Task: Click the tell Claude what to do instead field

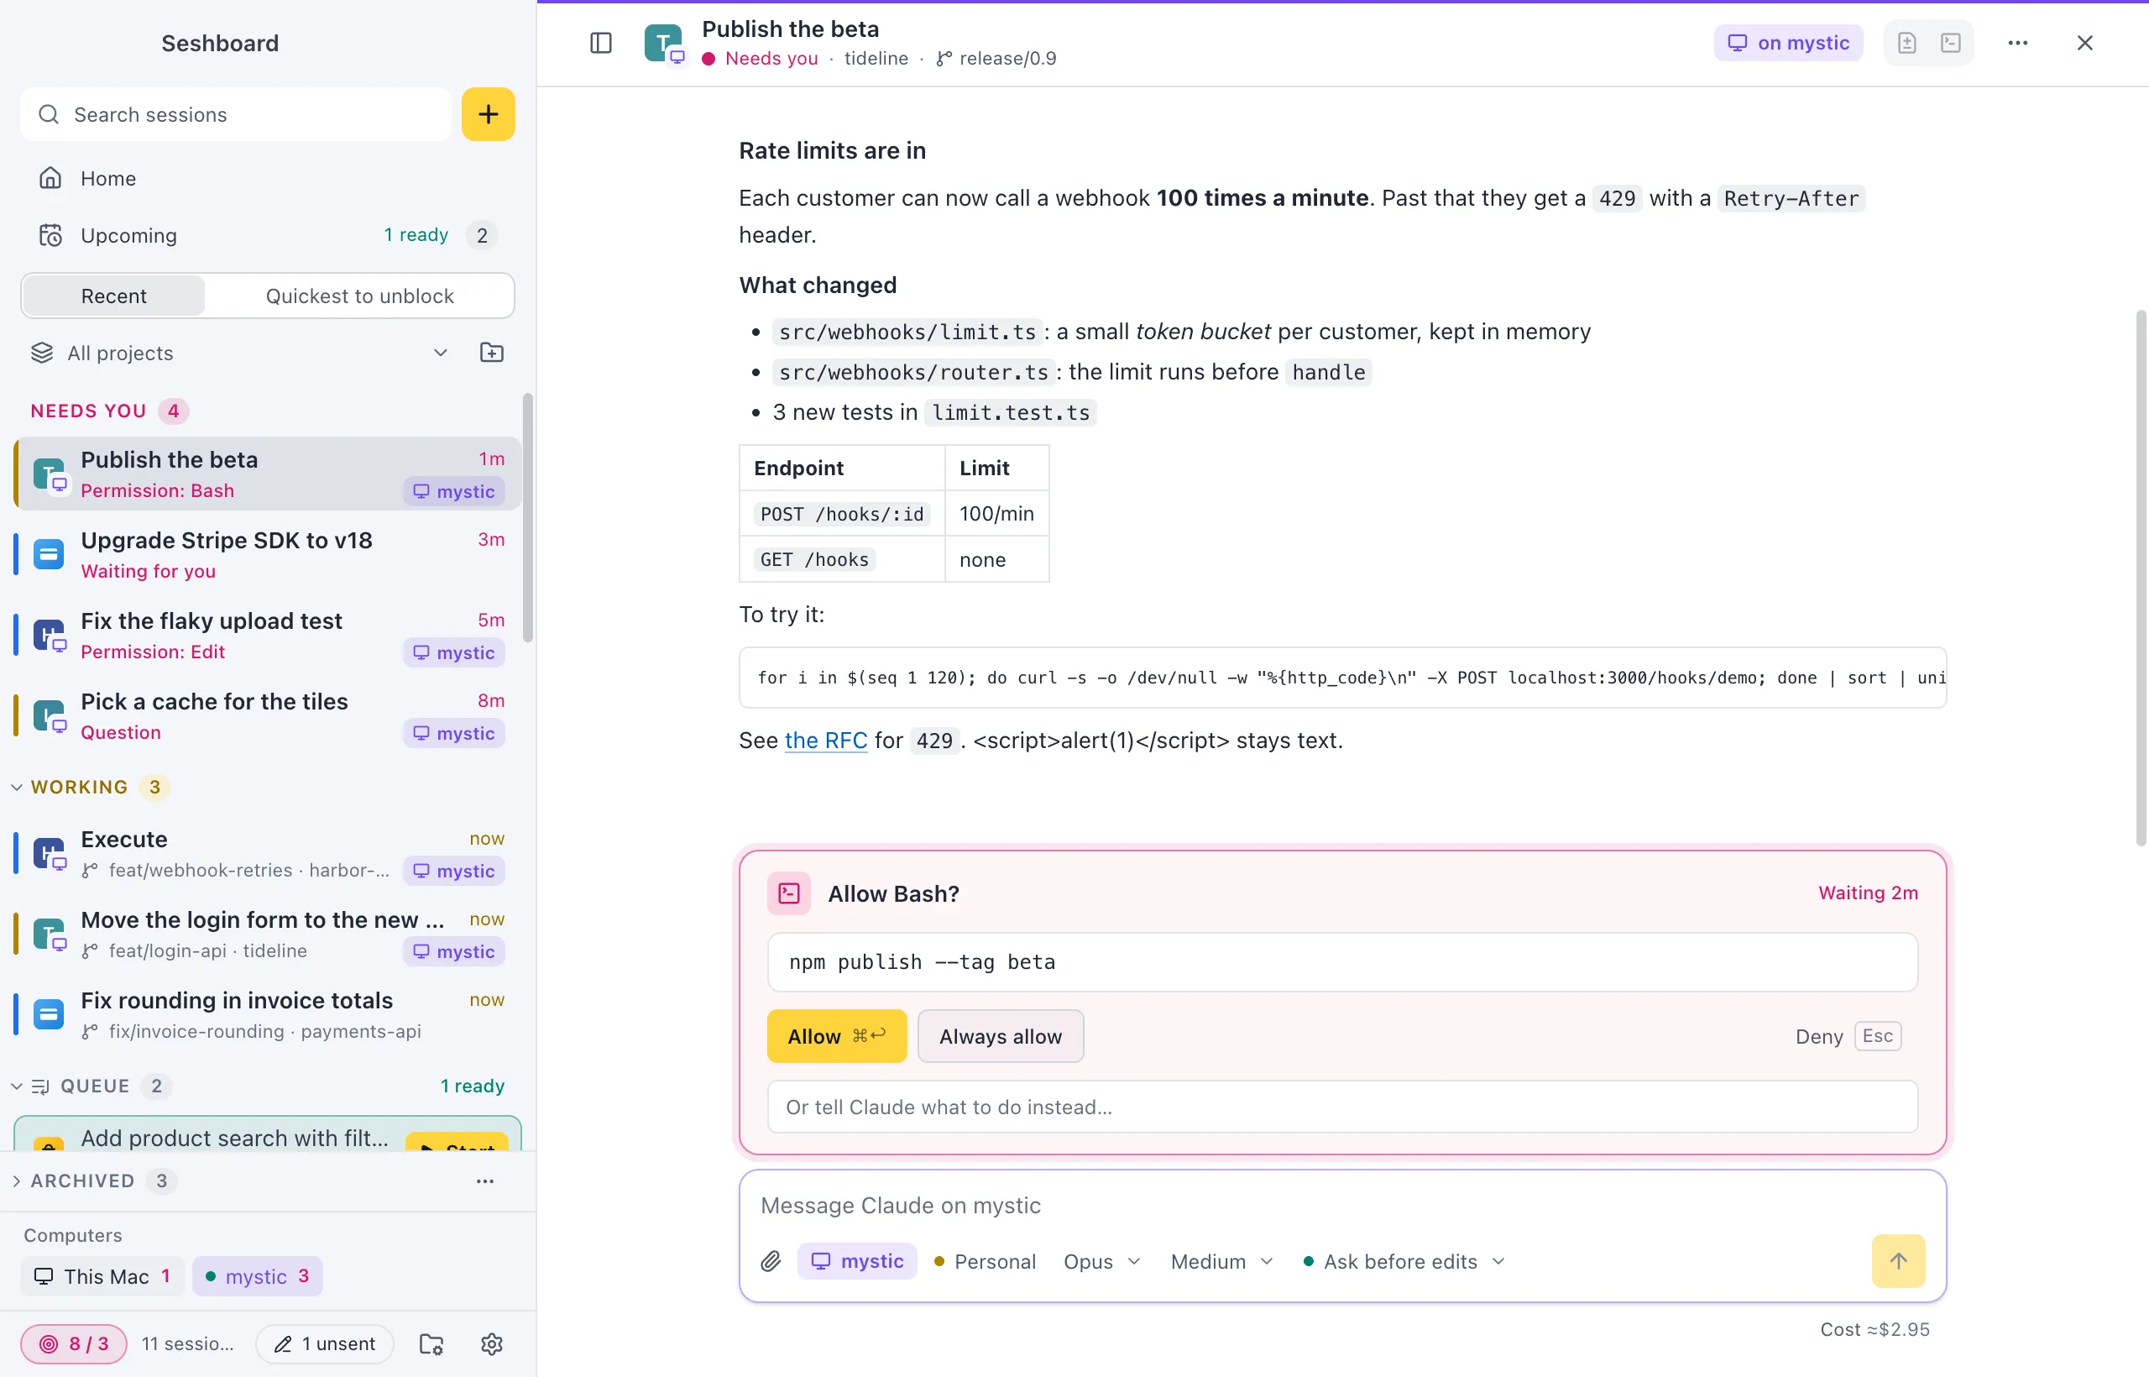Action: coord(1341,1107)
